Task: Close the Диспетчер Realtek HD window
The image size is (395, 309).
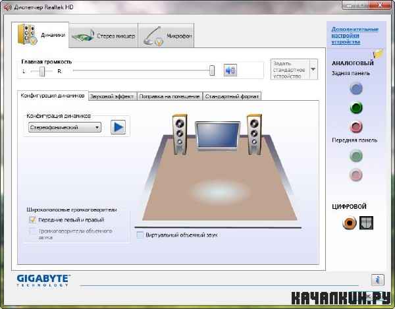Action: pos(380,5)
